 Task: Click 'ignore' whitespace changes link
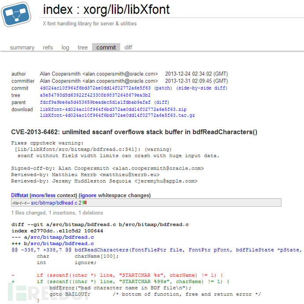[x=88, y=195]
